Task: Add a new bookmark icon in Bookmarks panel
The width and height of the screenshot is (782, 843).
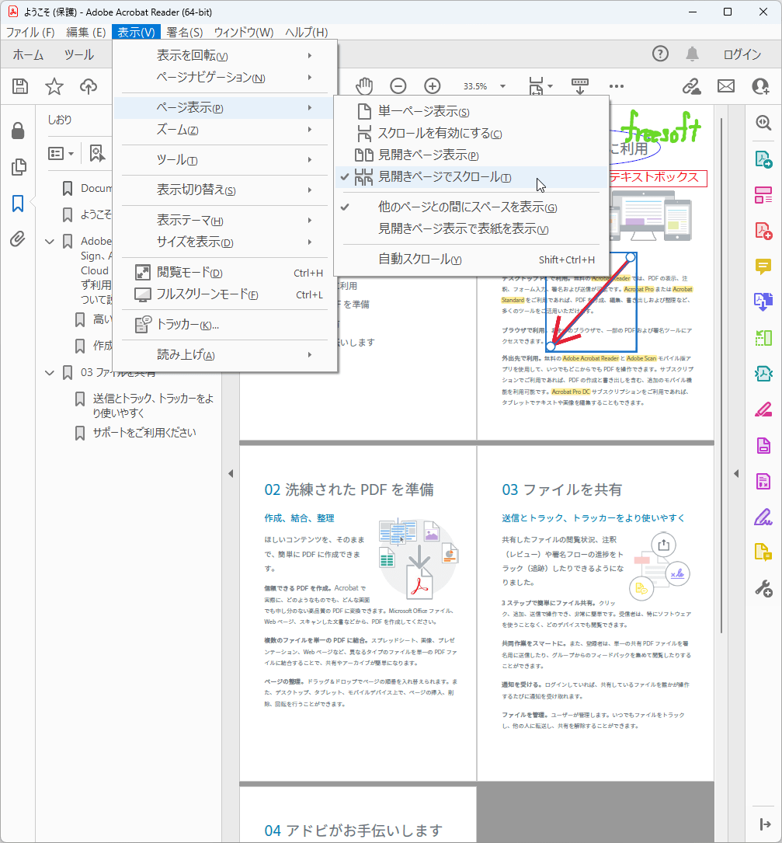Action: pos(97,153)
